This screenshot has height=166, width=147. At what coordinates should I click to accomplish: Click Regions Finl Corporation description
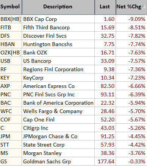coord(53,69)
